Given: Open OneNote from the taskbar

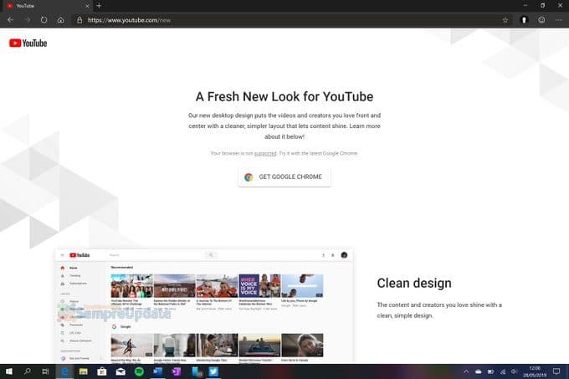Looking at the screenshot, I should 177,371.
